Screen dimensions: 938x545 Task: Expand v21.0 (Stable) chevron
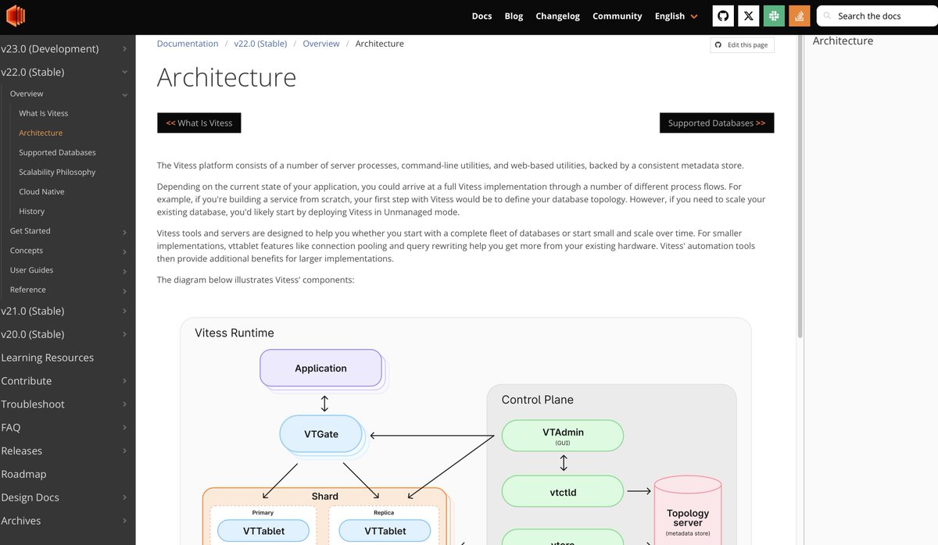[124, 311]
